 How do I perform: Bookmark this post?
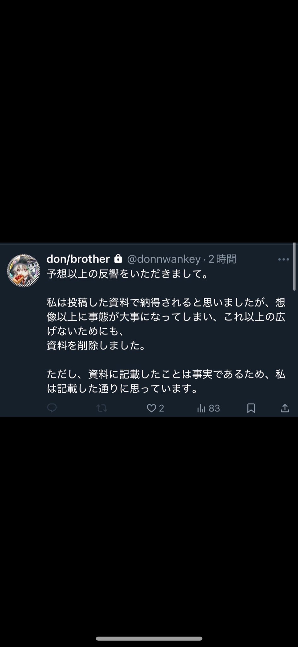(x=251, y=408)
